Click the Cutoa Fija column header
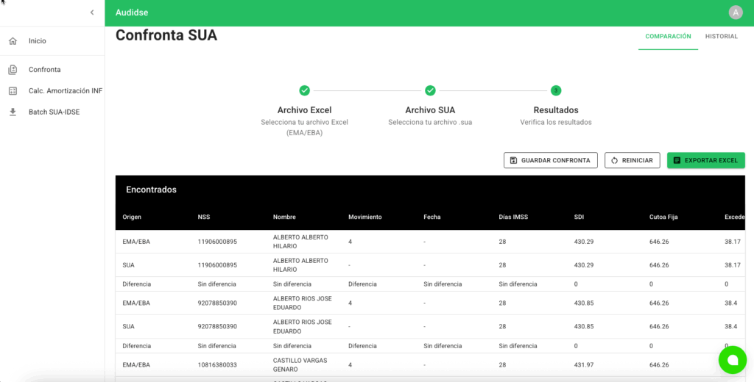 (x=663, y=217)
